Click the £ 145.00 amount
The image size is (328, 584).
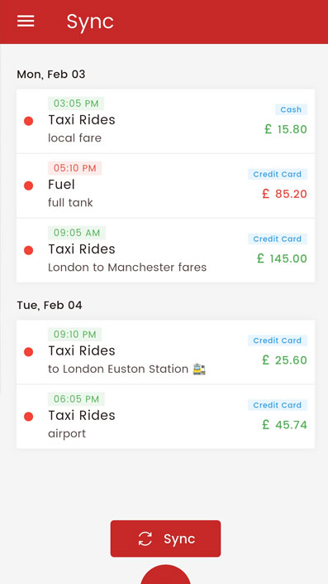tap(283, 258)
